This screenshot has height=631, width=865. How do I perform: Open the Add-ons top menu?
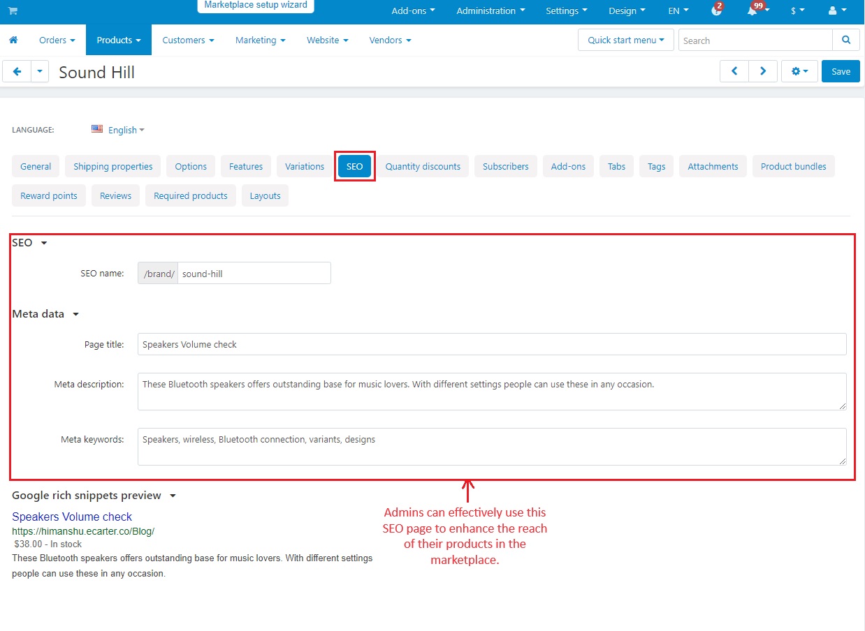(413, 10)
